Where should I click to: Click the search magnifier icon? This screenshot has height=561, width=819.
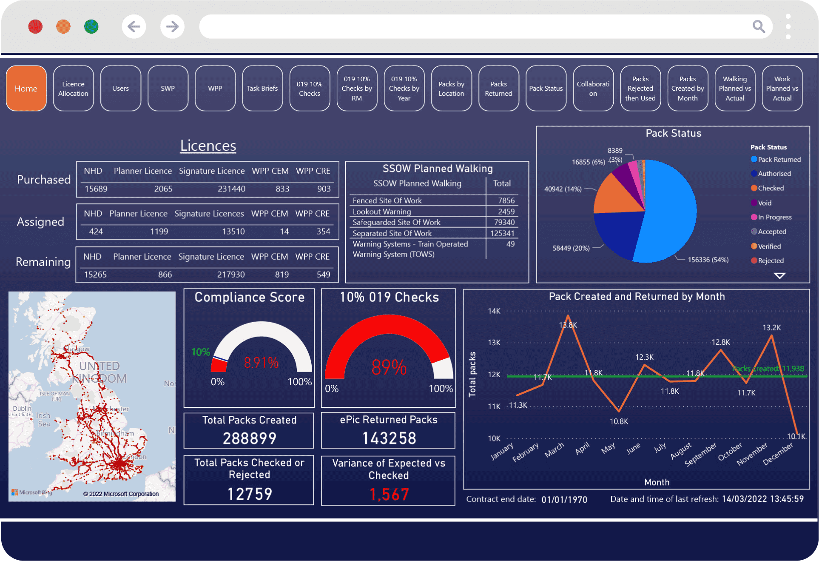[x=759, y=26]
